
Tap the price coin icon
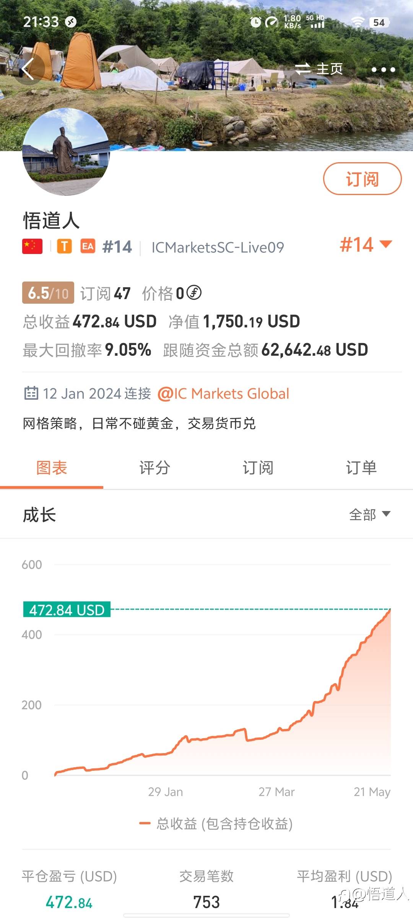pyautogui.click(x=194, y=293)
